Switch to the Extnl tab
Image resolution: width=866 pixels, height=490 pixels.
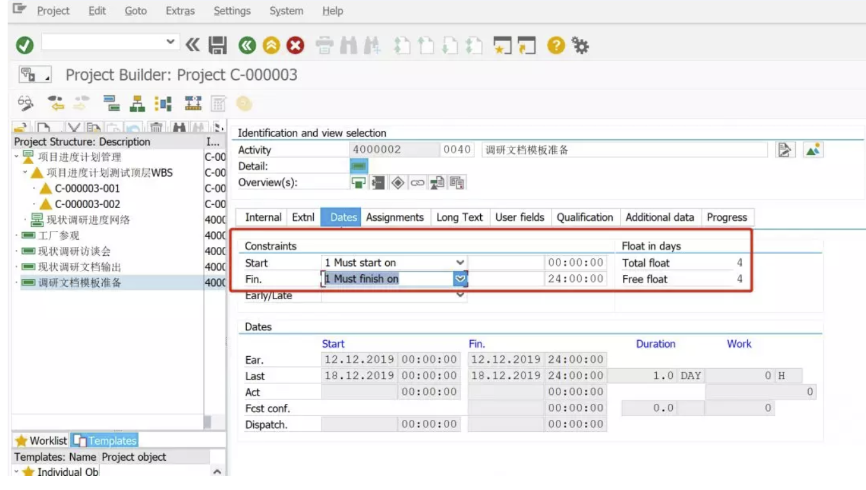click(x=303, y=217)
